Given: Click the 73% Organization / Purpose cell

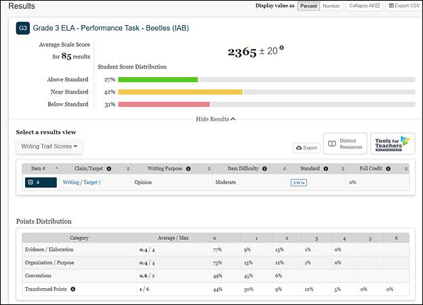Looking at the screenshot, I should 218,263.
